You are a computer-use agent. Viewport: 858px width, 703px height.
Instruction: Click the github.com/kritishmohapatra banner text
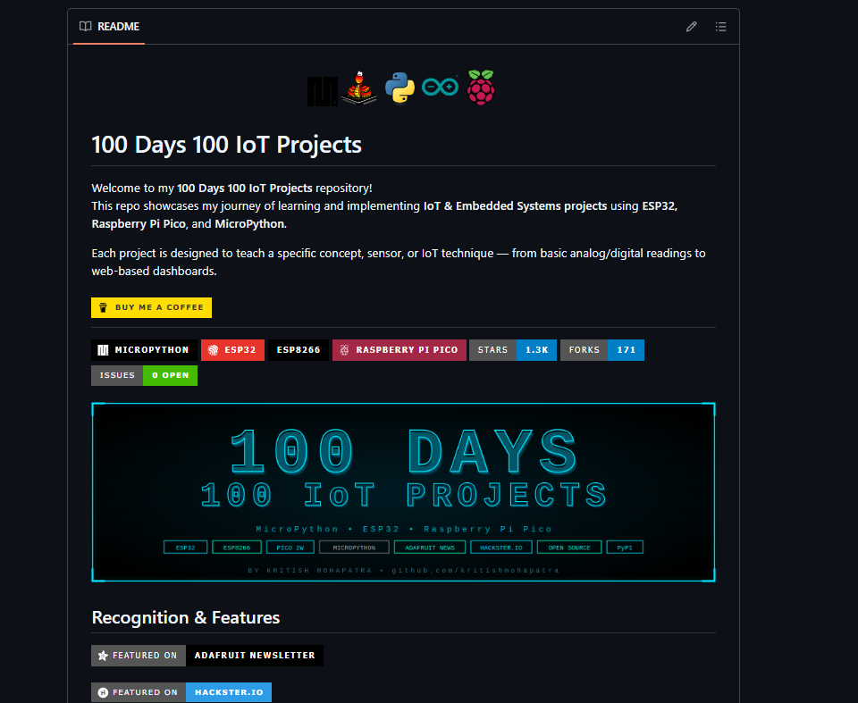(475, 571)
